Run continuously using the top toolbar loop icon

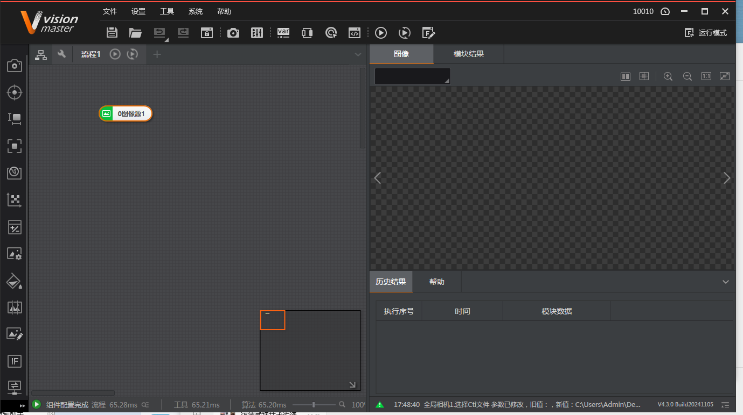tap(405, 33)
